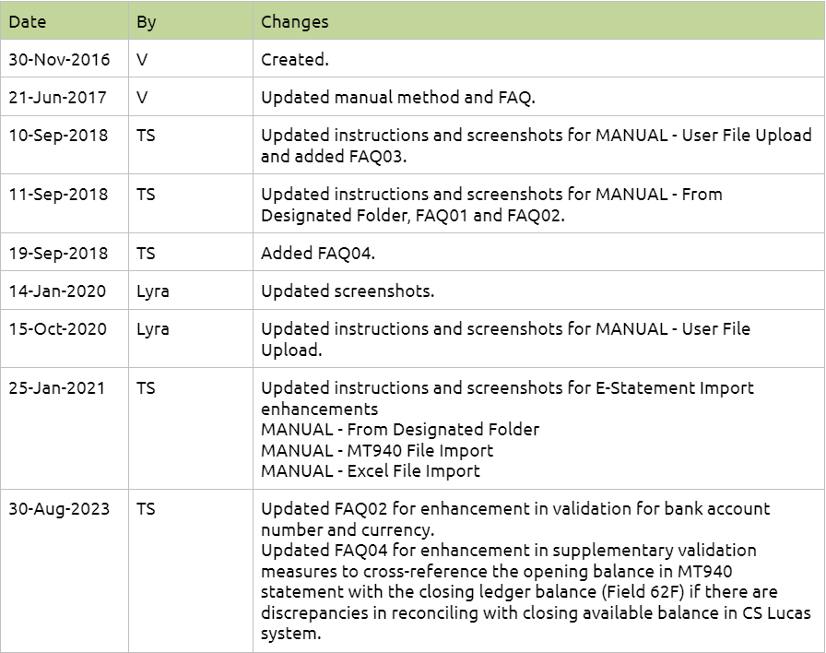The image size is (826, 653).
Task: Select the 19-Sep-2018 date cell
Action: coord(58,254)
